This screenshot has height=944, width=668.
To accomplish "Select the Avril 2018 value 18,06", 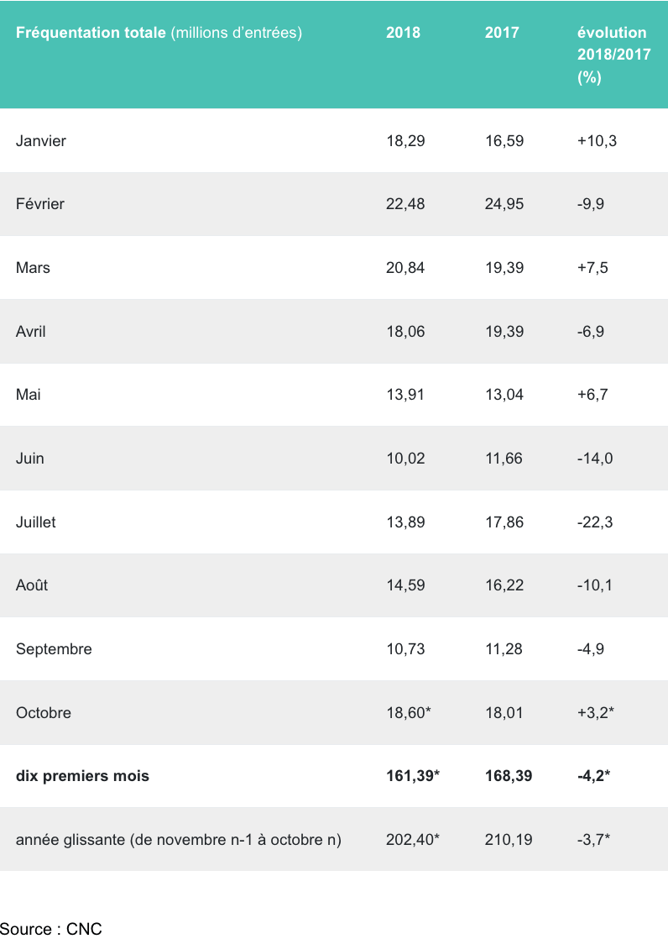I will tap(405, 332).
